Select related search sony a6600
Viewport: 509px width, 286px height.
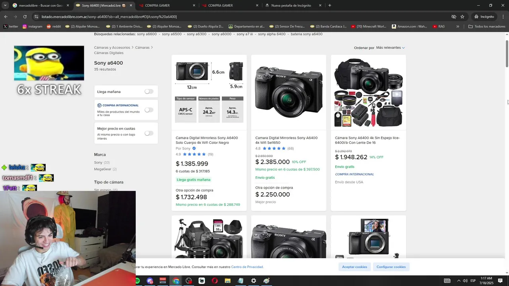pos(147,34)
